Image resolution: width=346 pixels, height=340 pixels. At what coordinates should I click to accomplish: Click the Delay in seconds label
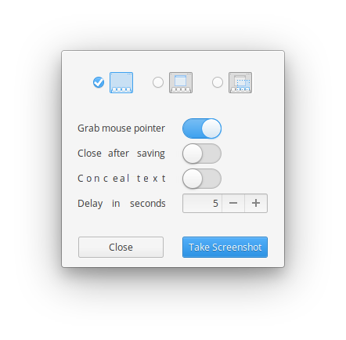click(121, 204)
